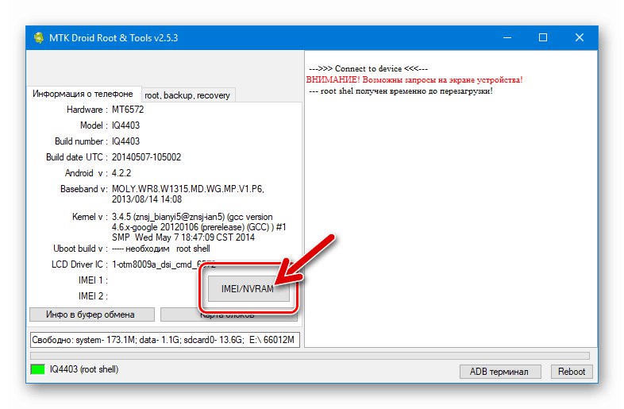The height and width of the screenshot is (409, 624).
Task: Open the ADB терминал
Action: point(500,372)
